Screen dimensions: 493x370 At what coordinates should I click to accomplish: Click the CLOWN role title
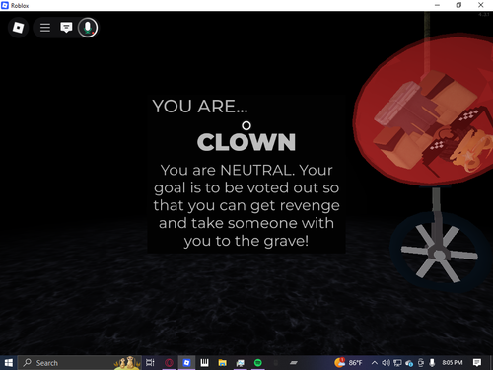(246, 142)
